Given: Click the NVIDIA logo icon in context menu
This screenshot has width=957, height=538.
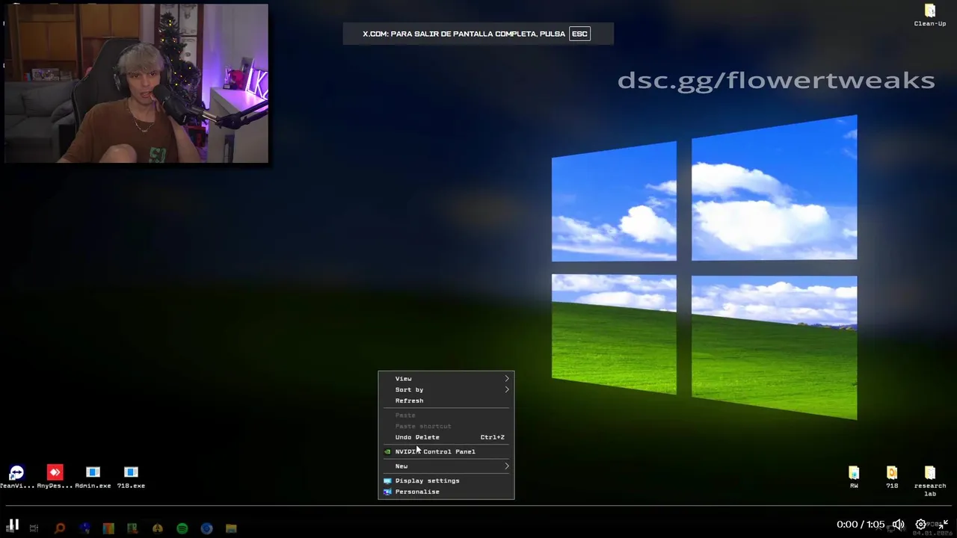Looking at the screenshot, I should pos(387,451).
